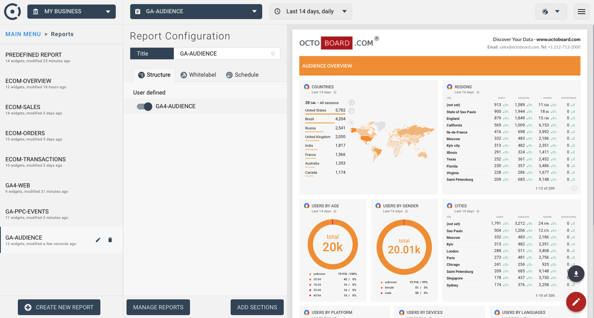The image size is (594, 318).
Task: Switch to the Schedule tab
Action: tap(242, 75)
